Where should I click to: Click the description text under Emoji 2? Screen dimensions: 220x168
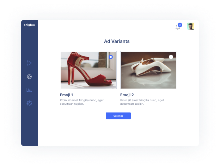pyautogui.click(x=142, y=102)
